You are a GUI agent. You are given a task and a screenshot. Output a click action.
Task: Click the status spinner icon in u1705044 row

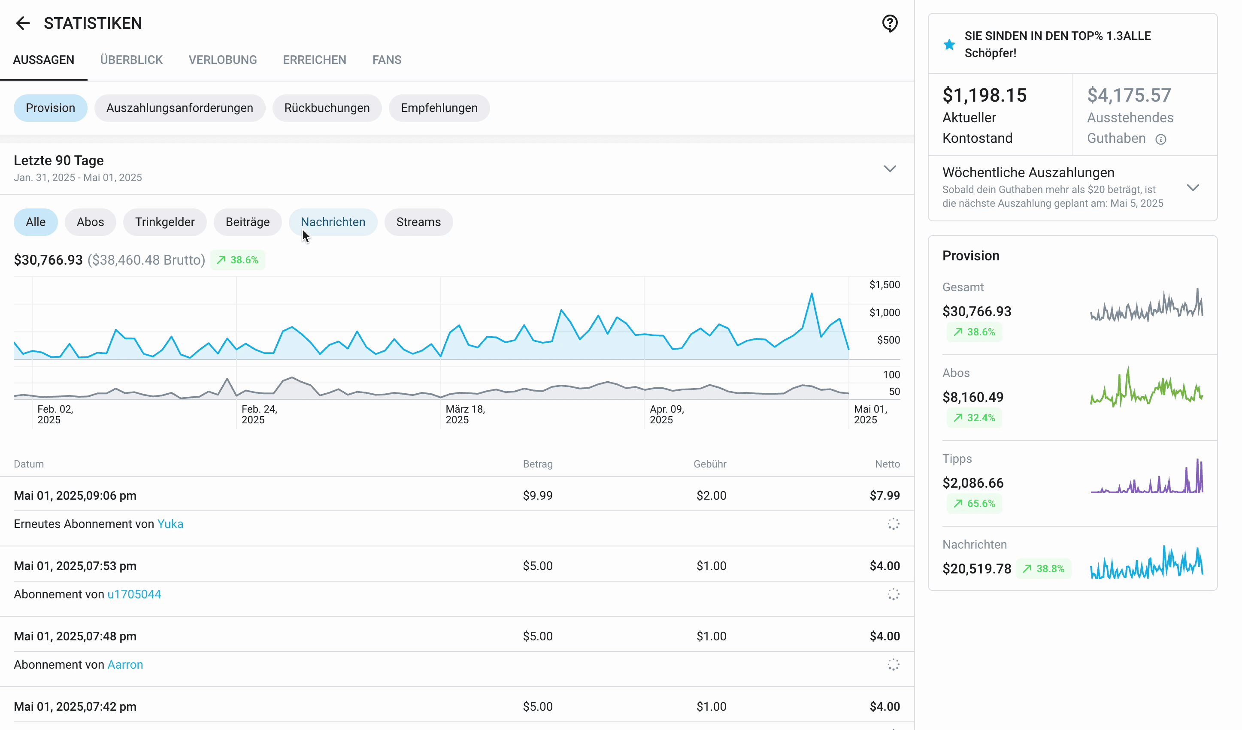[893, 594]
